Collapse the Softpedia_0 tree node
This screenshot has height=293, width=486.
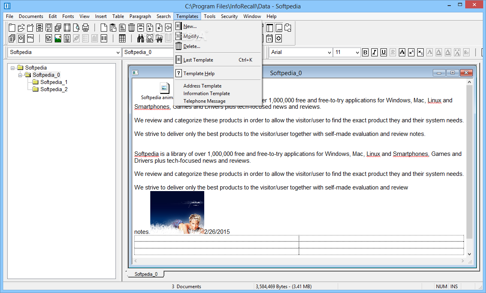click(20, 75)
